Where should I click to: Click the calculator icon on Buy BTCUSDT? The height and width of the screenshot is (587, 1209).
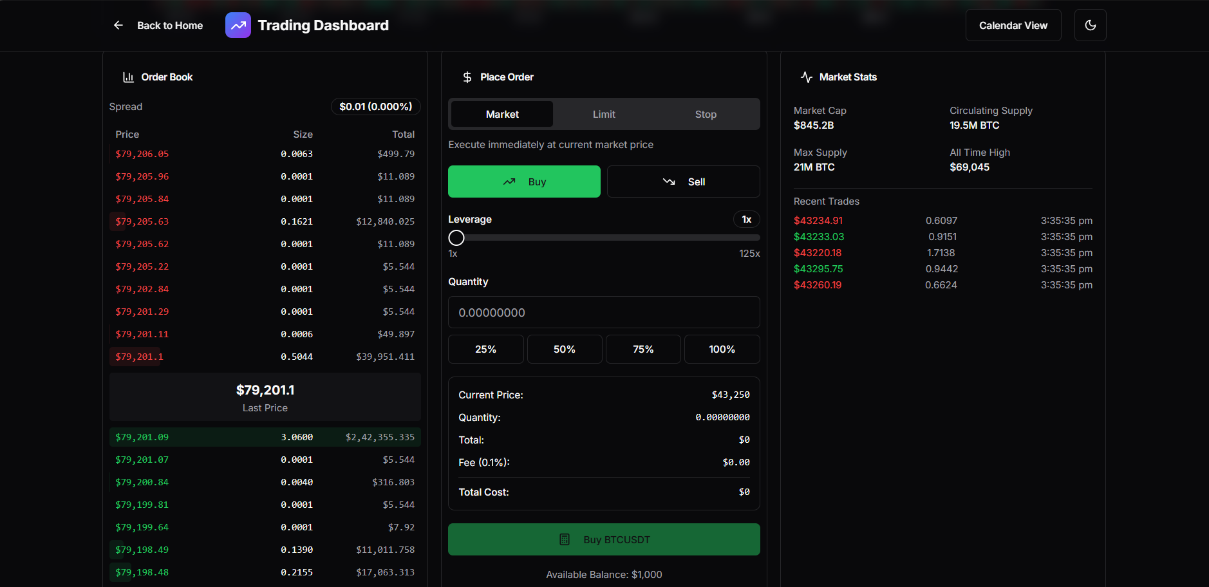click(x=565, y=539)
